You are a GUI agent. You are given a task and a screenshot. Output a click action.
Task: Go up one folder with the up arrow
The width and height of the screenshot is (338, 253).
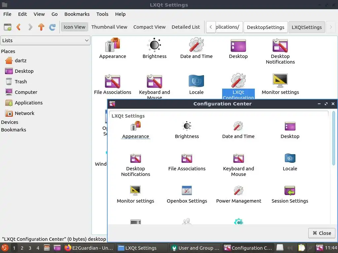pyautogui.click(x=41, y=27)
